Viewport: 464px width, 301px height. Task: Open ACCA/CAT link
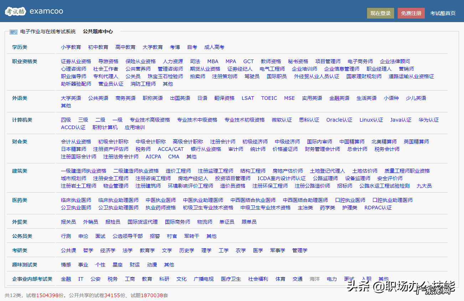coord(171,149)
